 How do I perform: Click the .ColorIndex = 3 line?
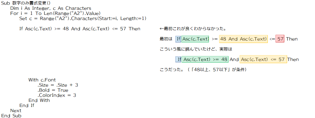57,95
